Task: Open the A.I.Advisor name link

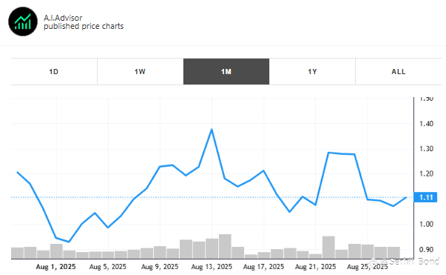Action: point(63,18)
